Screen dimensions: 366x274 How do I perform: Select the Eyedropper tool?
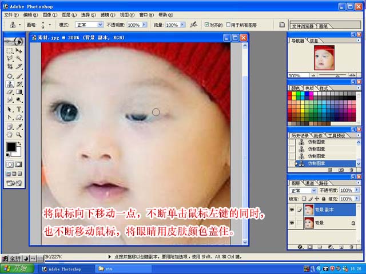click(x=19, y=127)
